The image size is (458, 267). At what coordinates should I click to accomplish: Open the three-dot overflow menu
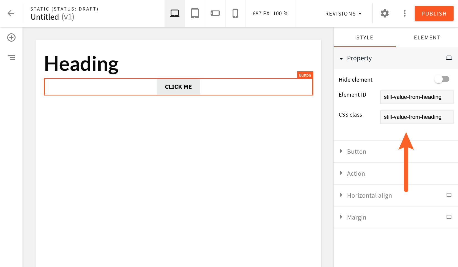pyautogui.click(x=405, y=13)
